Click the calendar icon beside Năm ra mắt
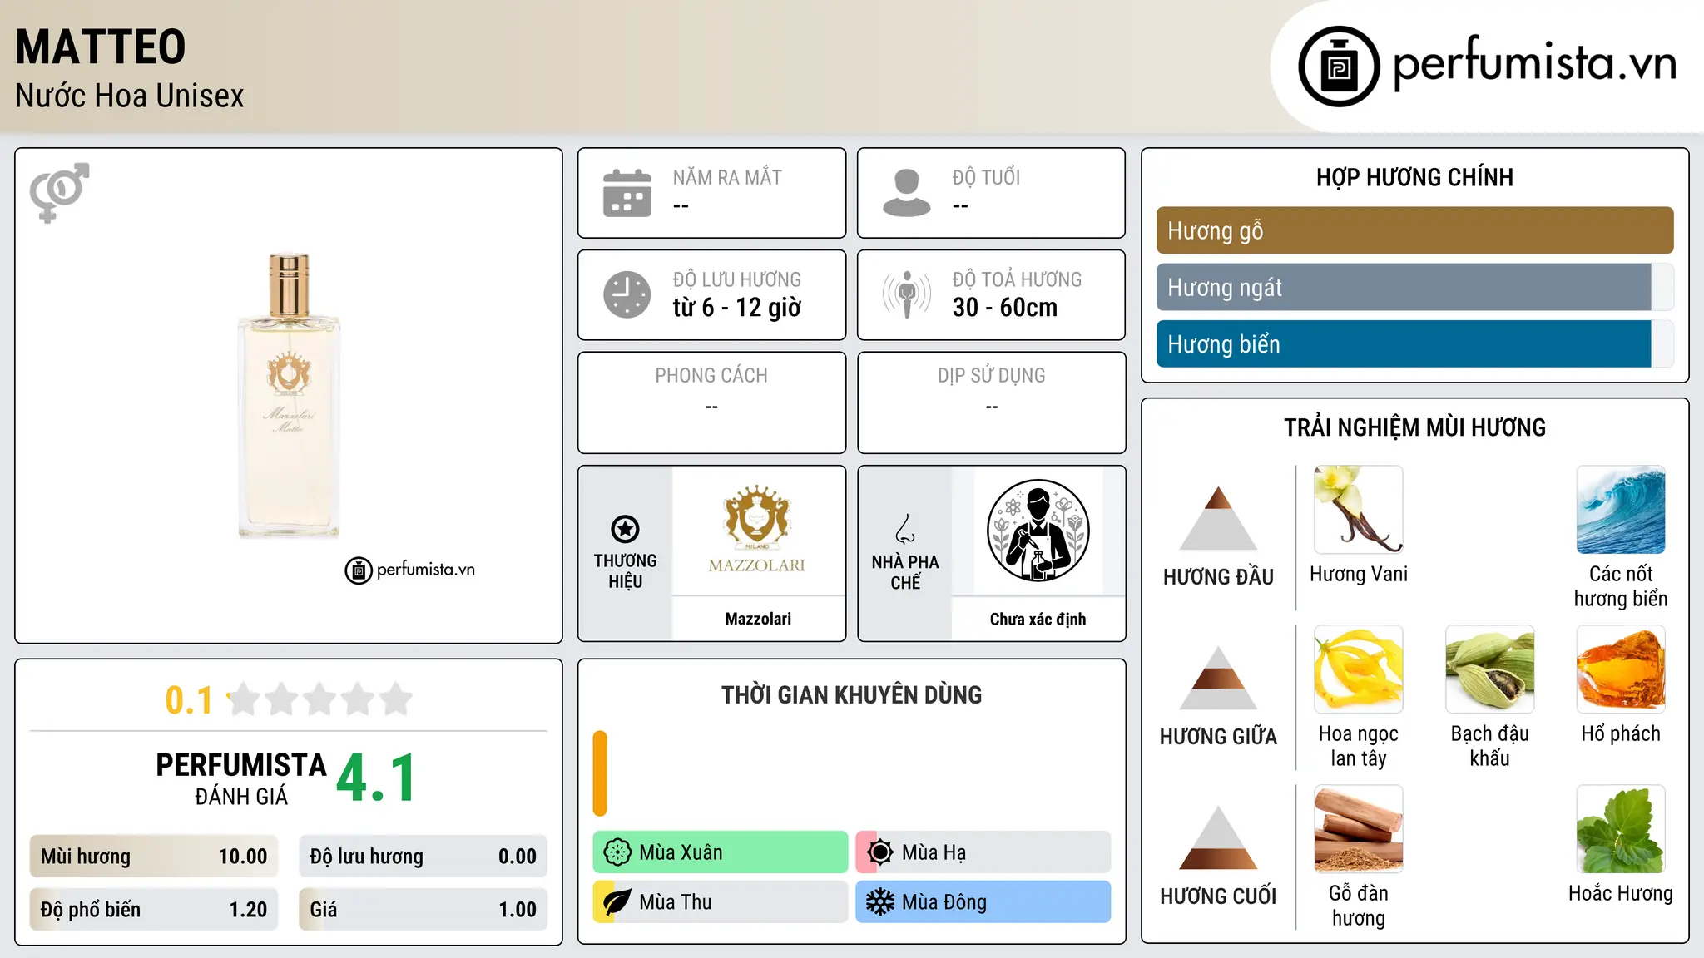Image resolution: width=1704 pixels, height=958 pixels. coord(627,193)
